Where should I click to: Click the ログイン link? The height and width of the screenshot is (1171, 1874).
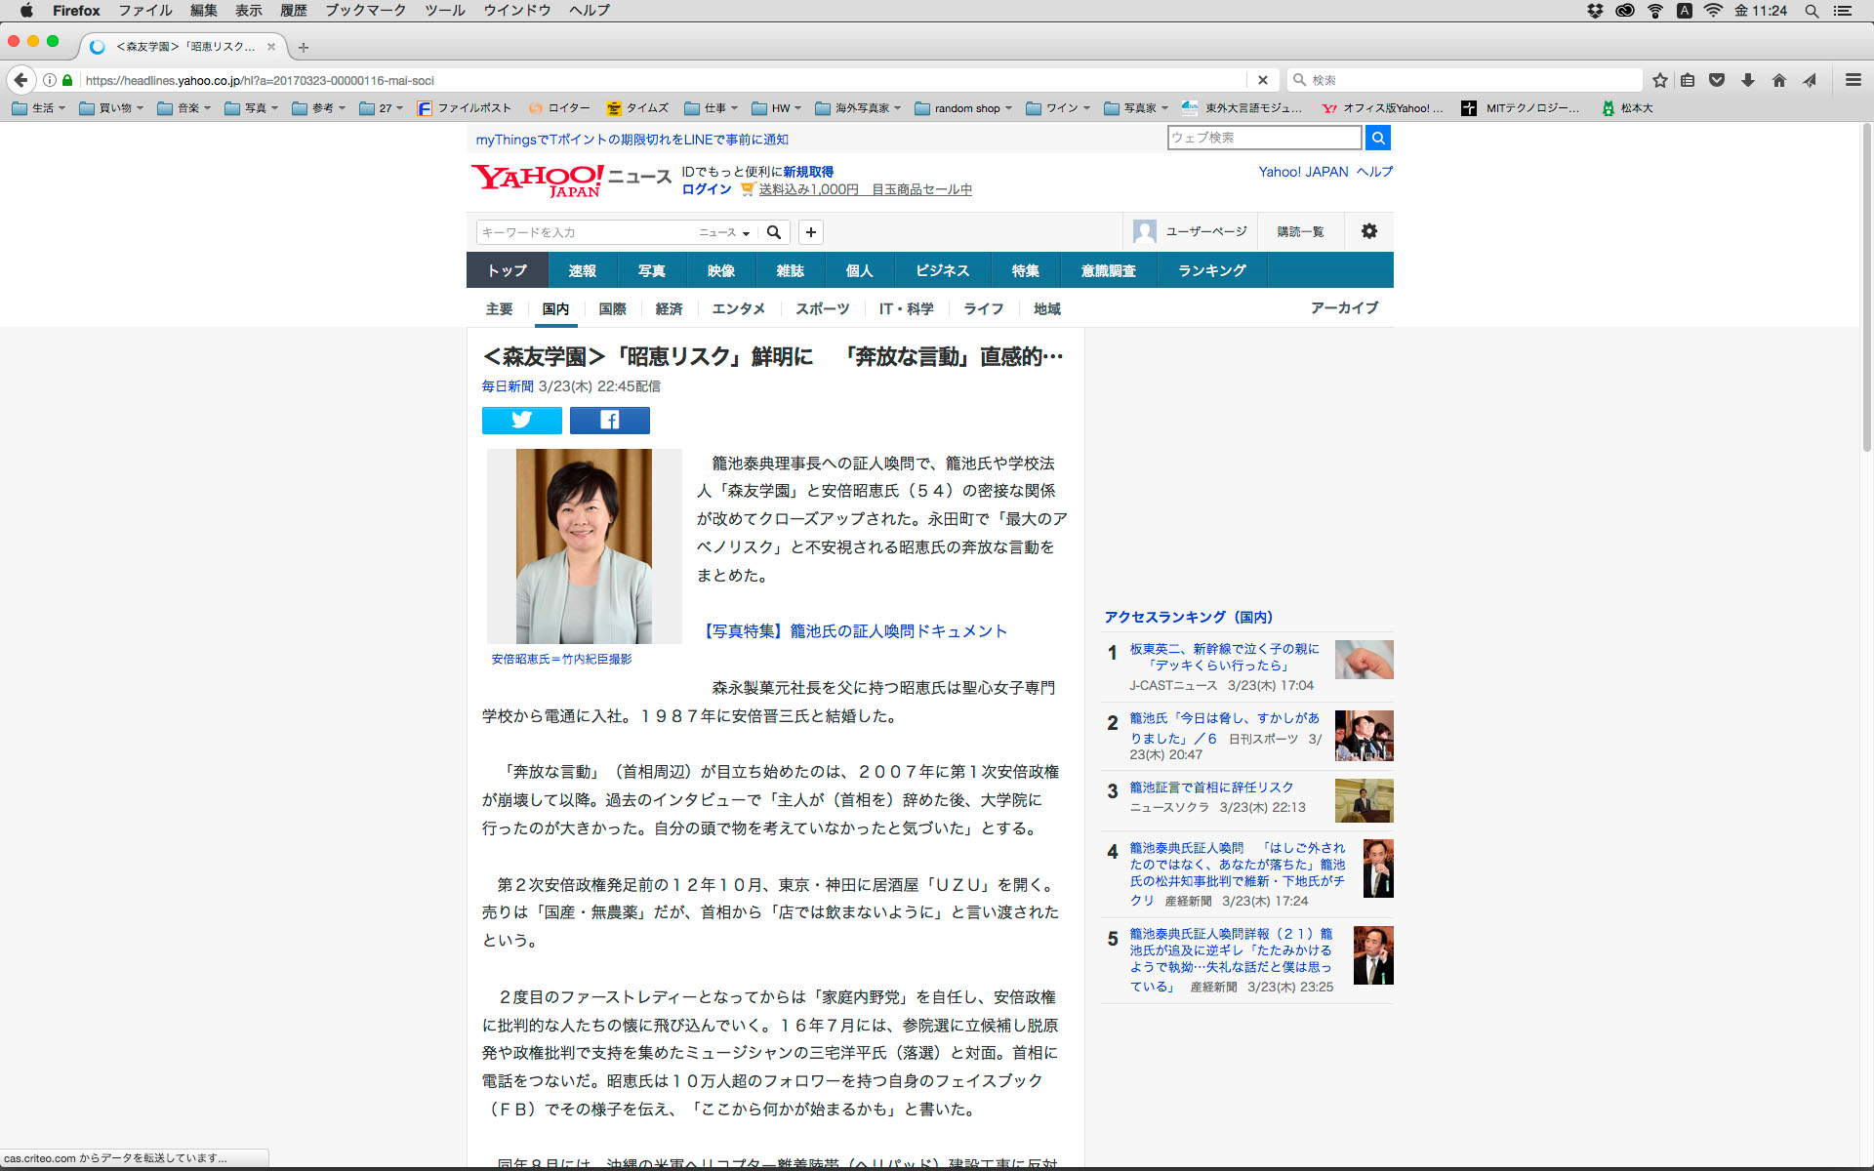pyautogui.click(x=706, y=189)
